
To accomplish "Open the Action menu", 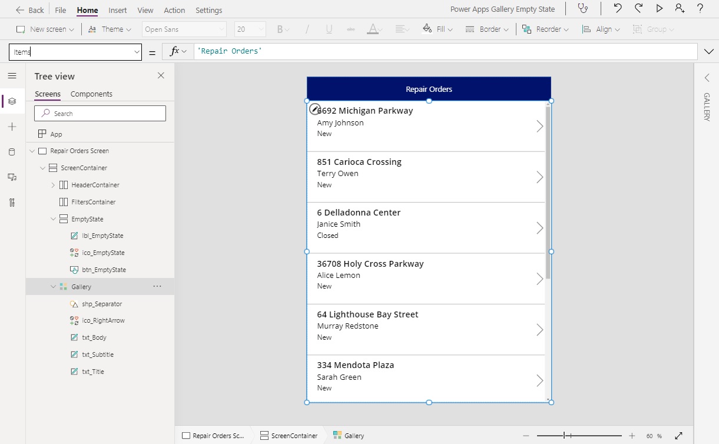I will 174,9.
